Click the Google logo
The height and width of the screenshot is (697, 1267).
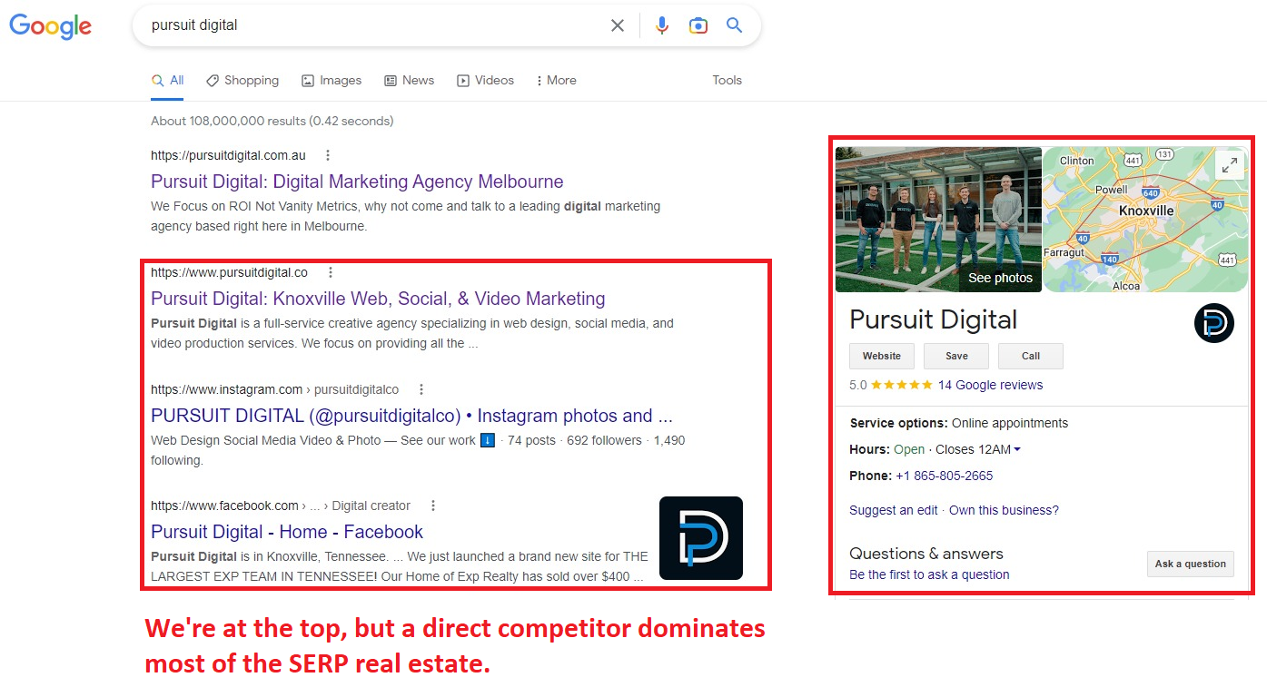point(50,26)
